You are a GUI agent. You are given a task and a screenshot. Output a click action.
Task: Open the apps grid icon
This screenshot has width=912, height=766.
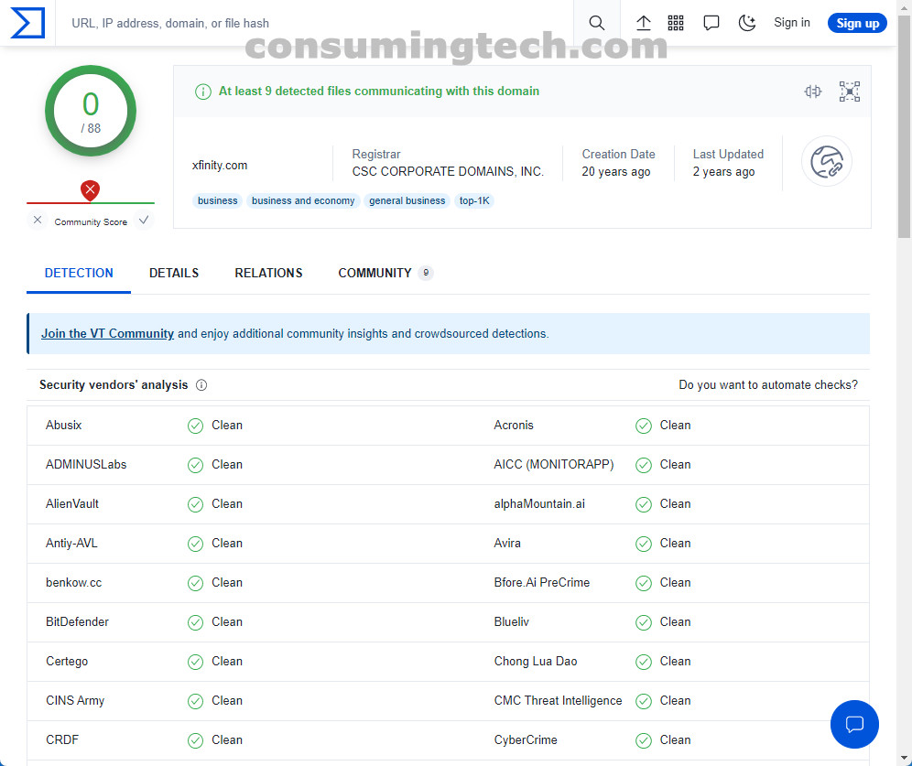tap(675, 23)
